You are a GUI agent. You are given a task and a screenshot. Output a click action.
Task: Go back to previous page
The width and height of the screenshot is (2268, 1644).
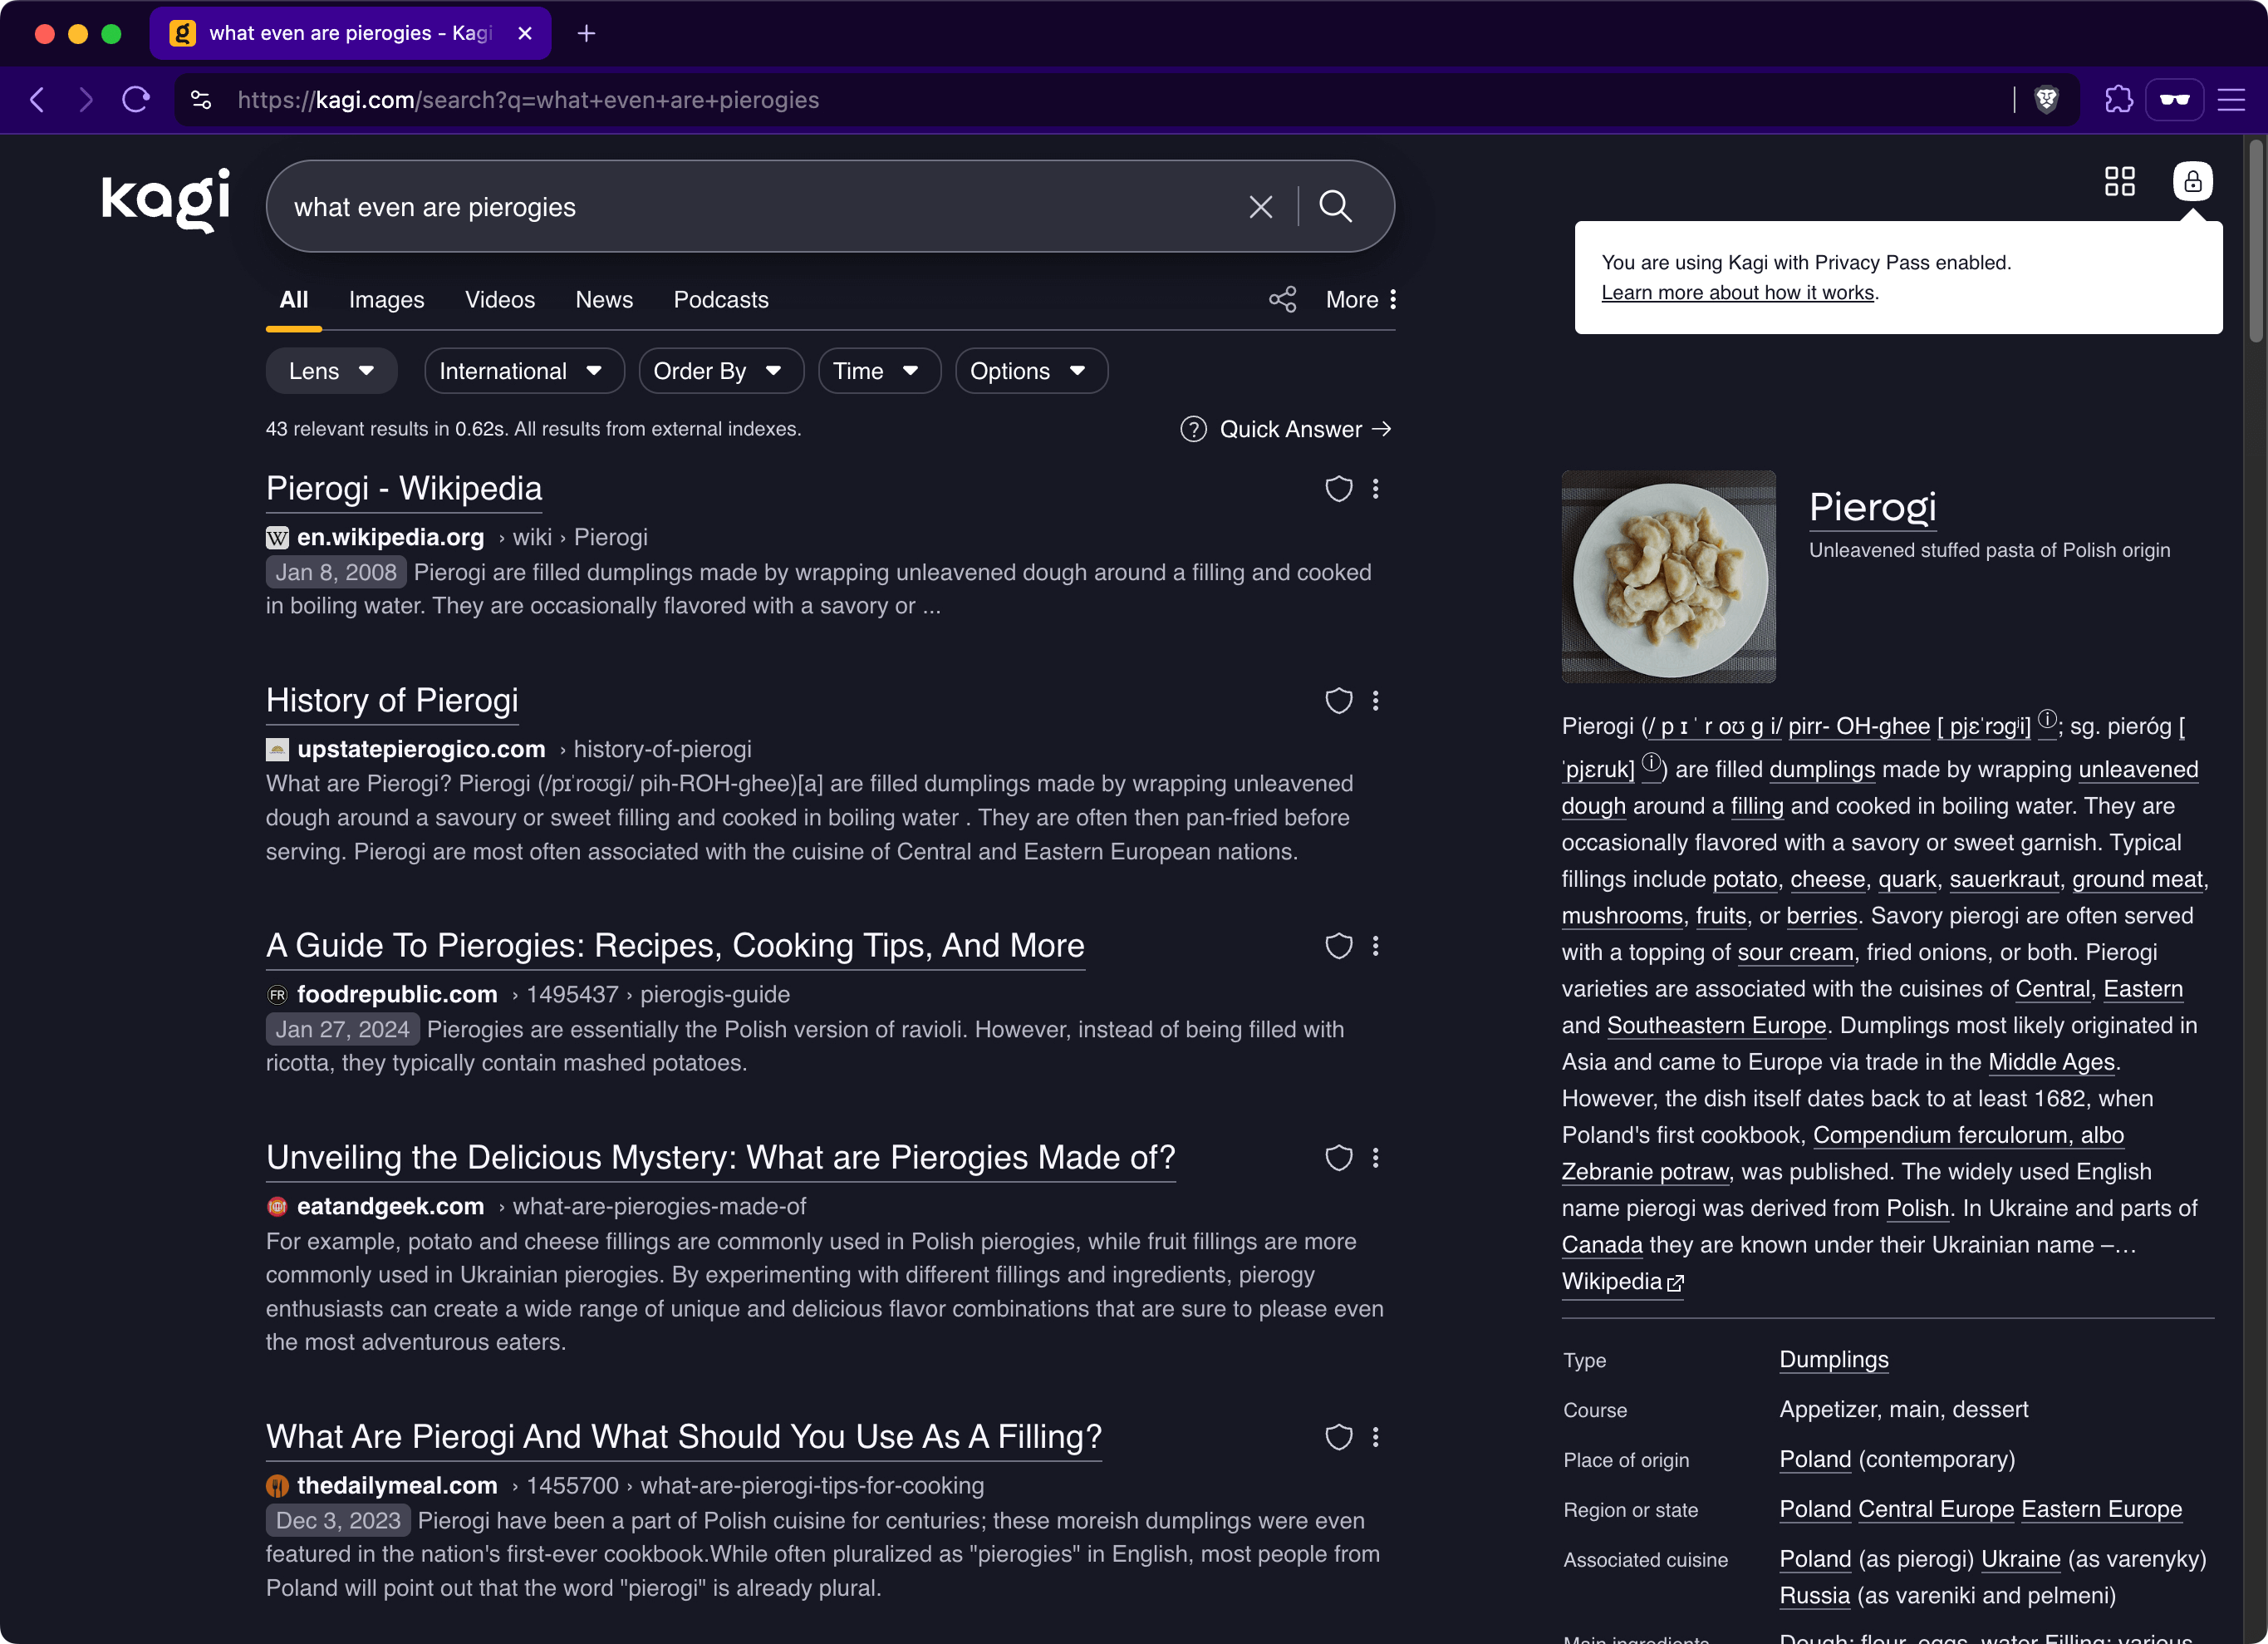click(x=38, y=100)
